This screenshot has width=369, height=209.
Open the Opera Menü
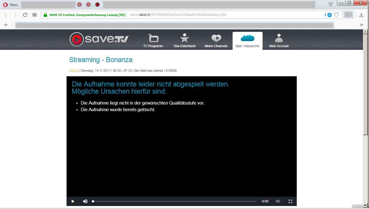[10, 5]
